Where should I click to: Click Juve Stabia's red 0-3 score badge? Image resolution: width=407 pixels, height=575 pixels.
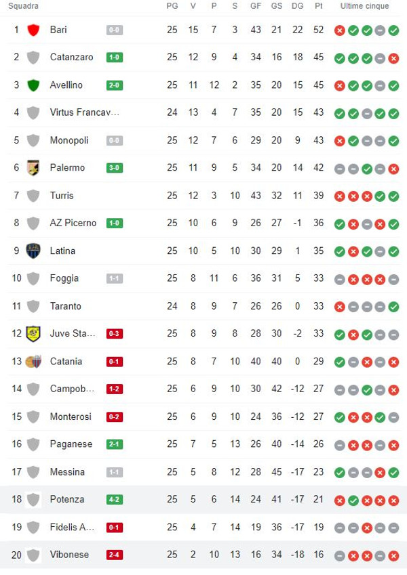click(114, 333)
